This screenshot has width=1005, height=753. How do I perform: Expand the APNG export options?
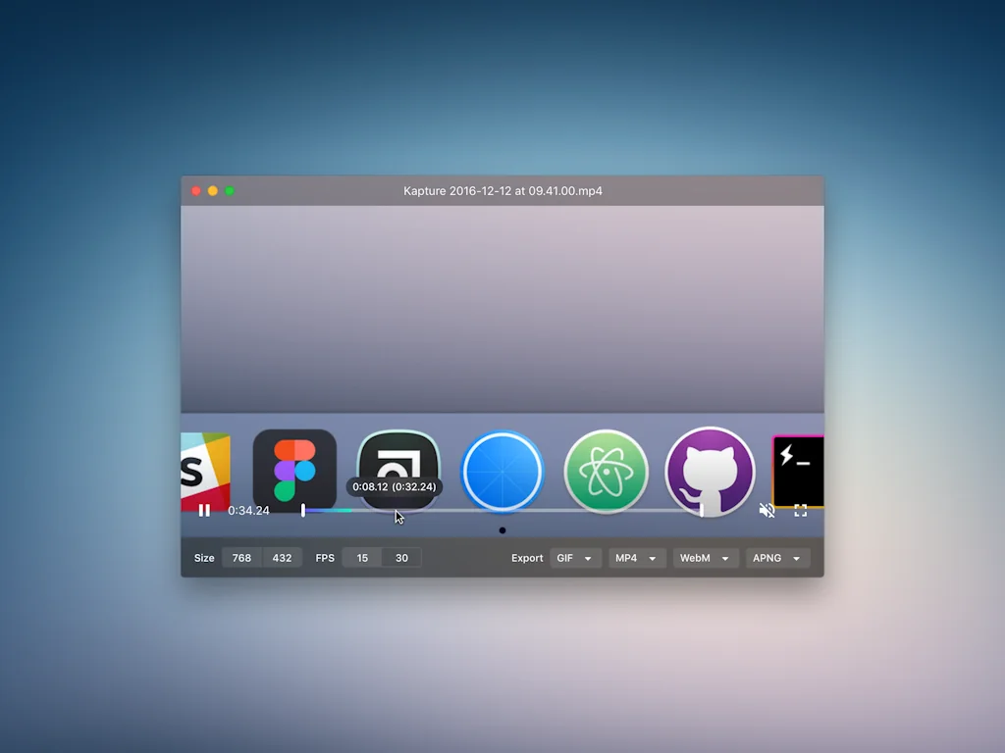[x=777, y=558]
